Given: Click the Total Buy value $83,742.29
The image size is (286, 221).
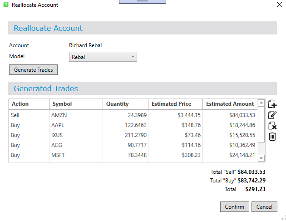Looking at the screenshot, I should click(x=251, y=181).
